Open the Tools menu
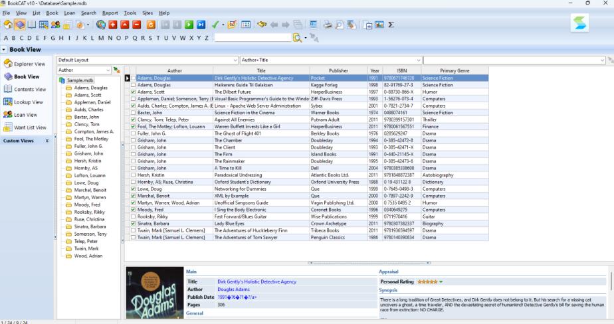Screen dimensions: 614x324 tap(130, 13)
